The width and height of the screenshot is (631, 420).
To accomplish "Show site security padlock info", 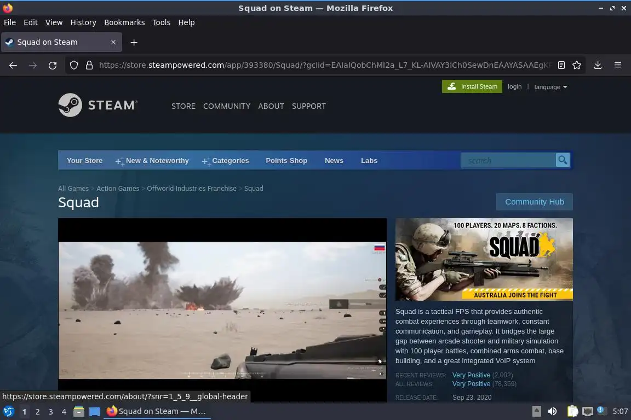I will tap(89, 65).
